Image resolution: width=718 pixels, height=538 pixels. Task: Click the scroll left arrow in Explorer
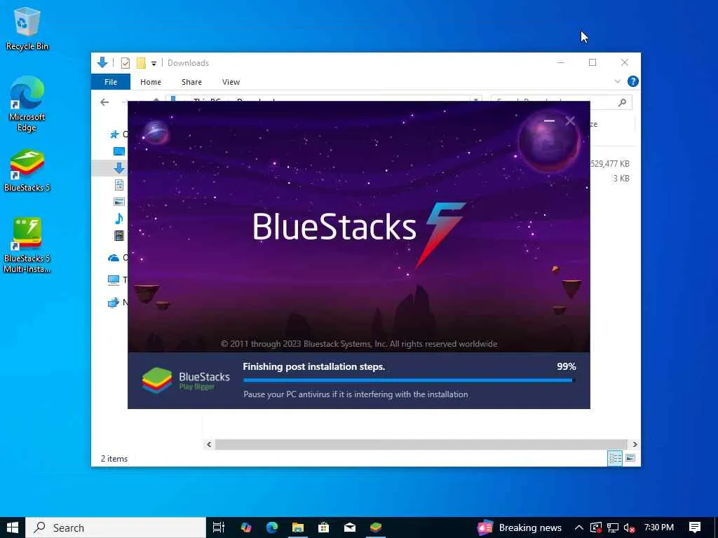(209, 444)
